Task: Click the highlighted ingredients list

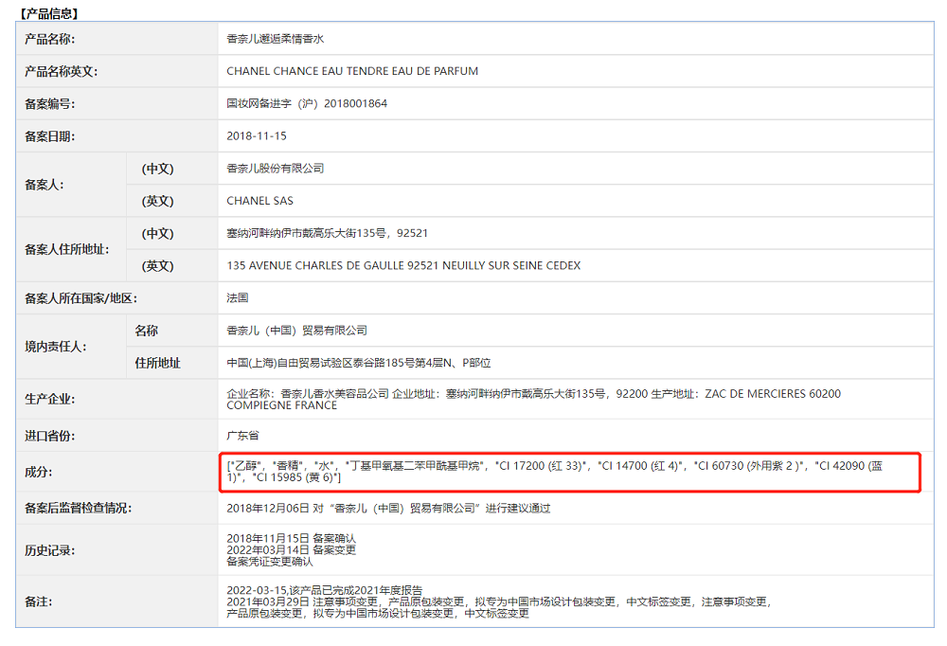Action: tap(568, 471)
